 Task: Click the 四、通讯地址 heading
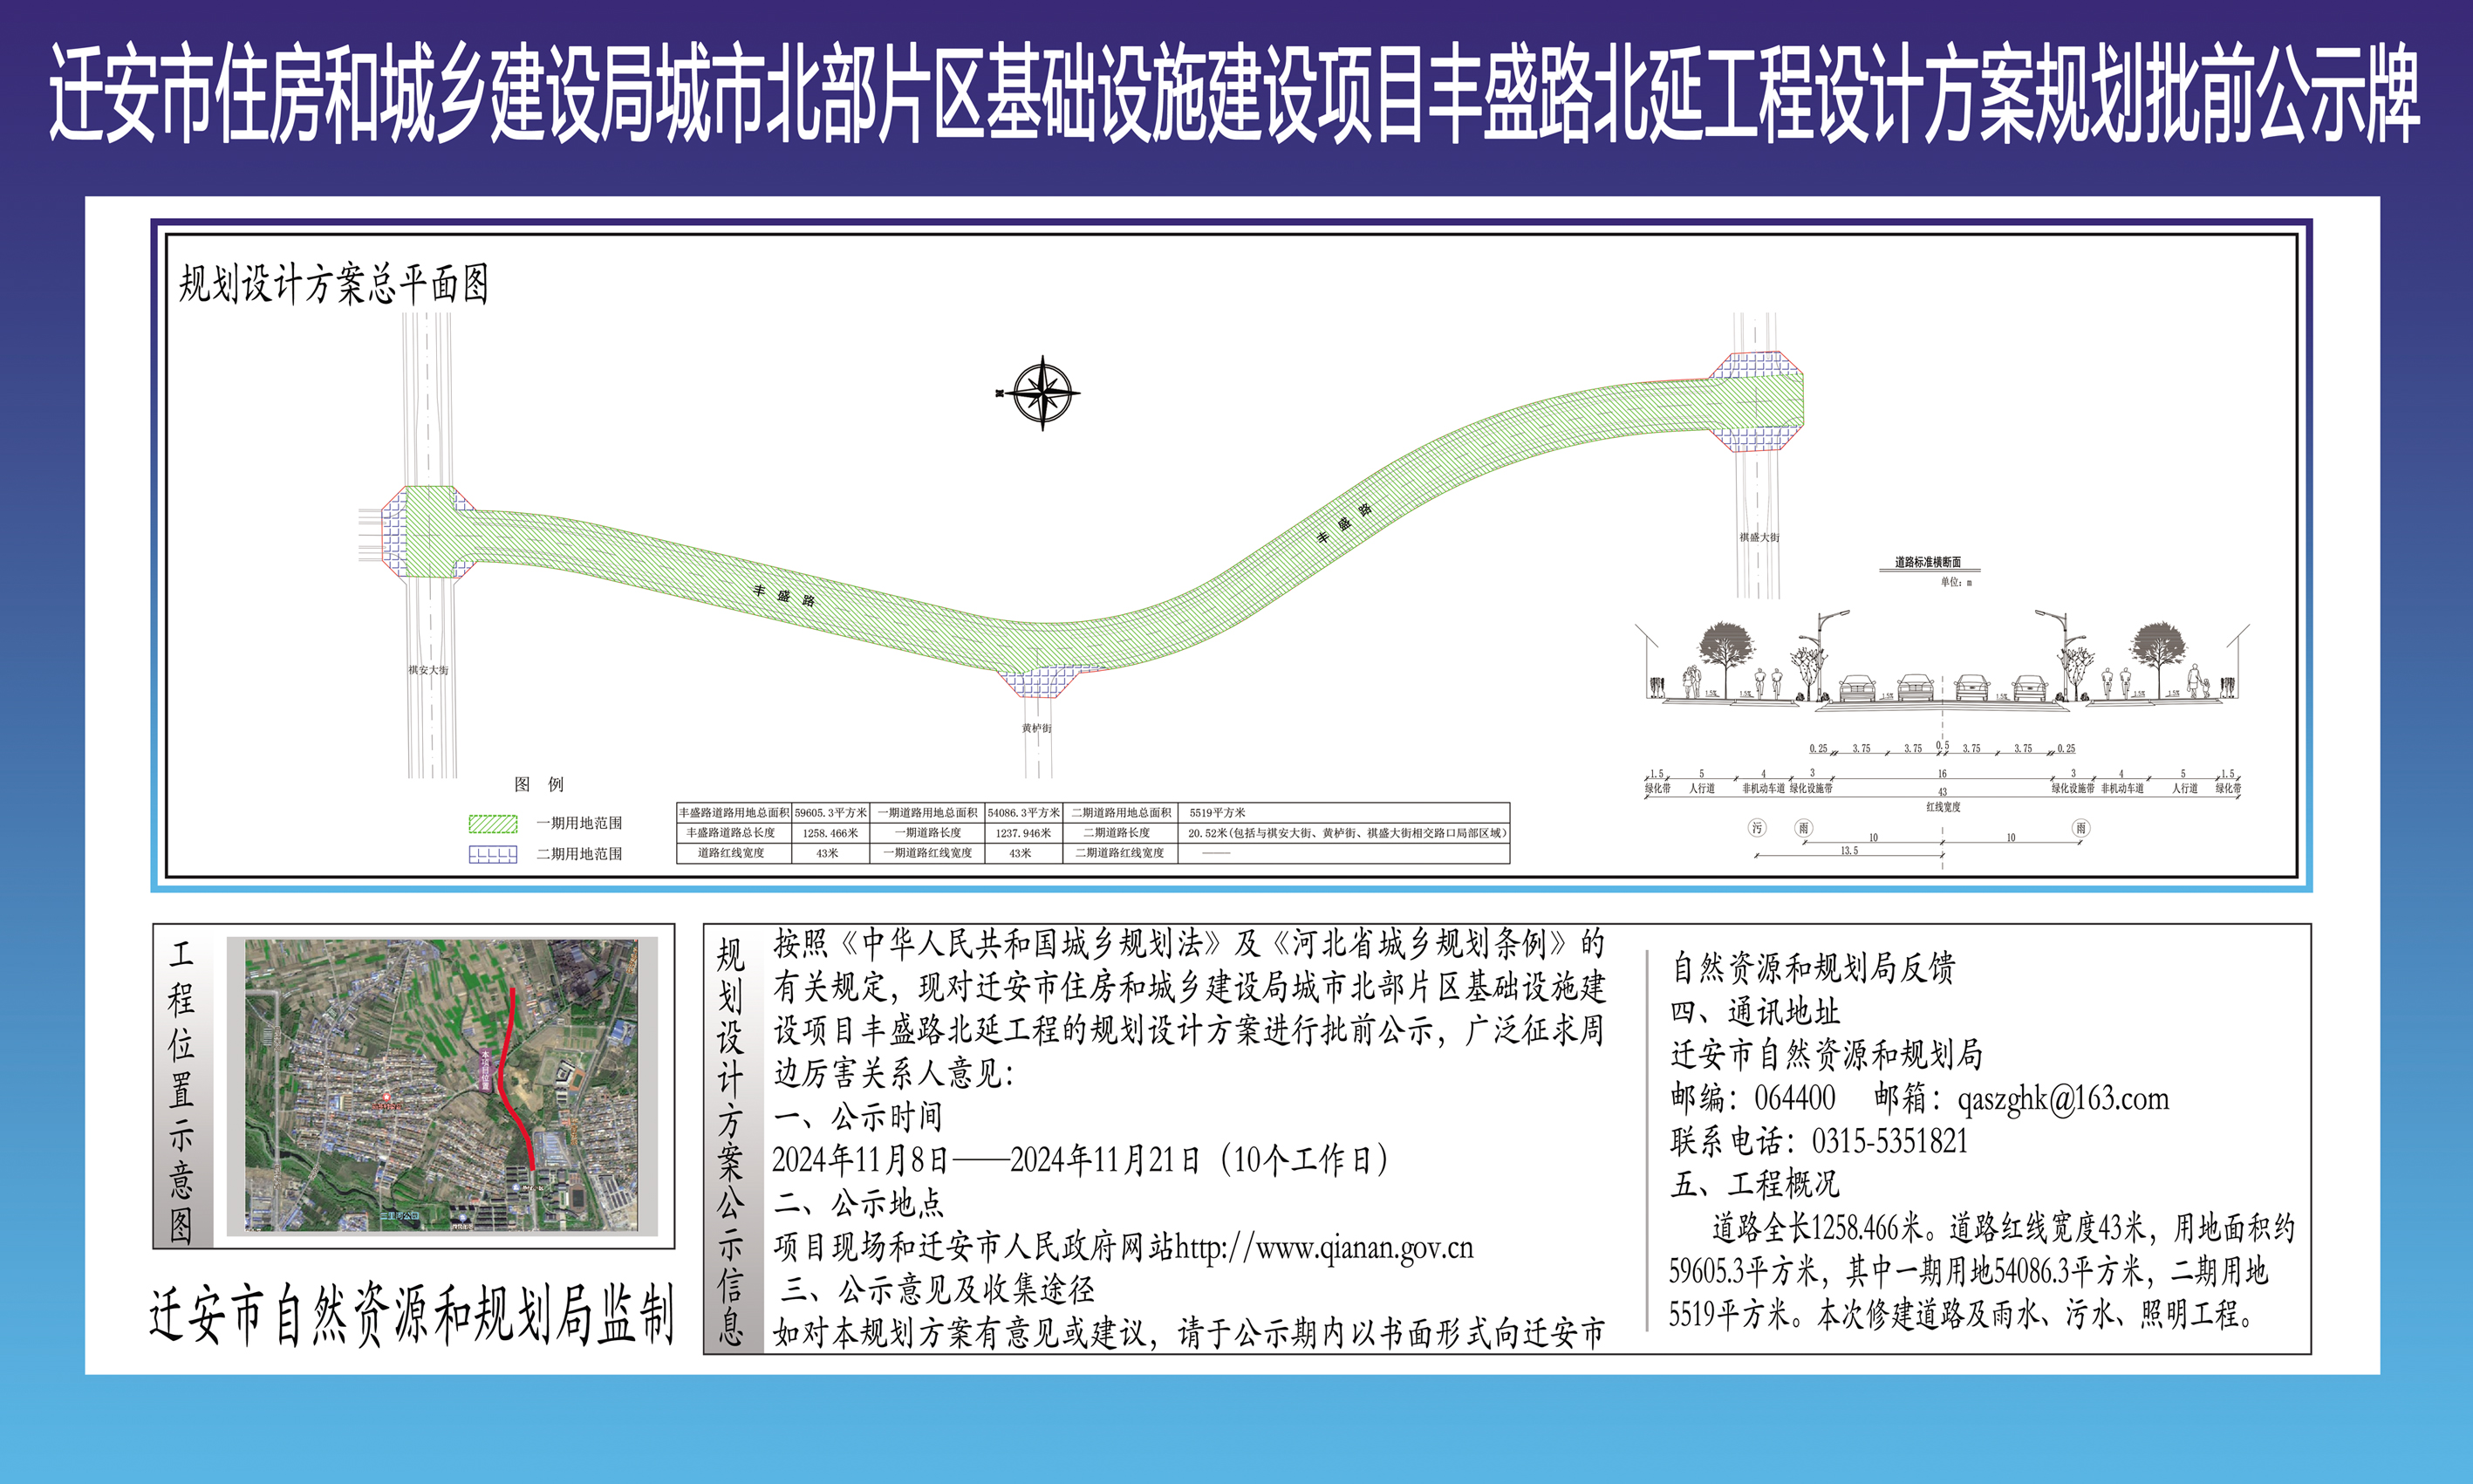[1755, 1012]
